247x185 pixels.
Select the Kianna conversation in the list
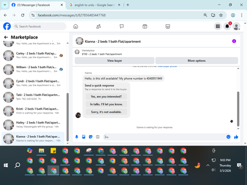pos(33,138)
